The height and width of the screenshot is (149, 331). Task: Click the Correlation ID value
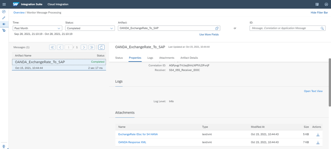click(x=189, y=65)
